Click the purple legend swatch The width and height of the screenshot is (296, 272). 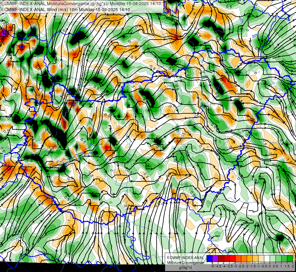[215, 259]
